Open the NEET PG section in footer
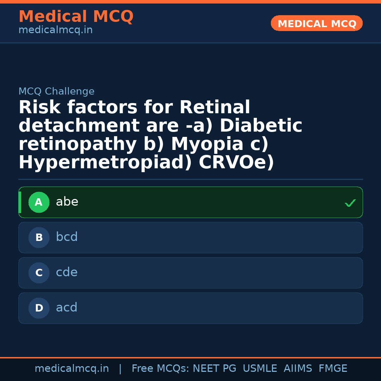 pos(214,368)
